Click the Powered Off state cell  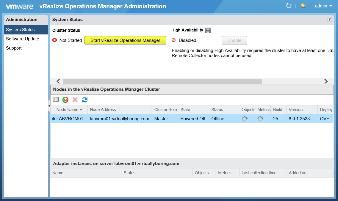[x=193, y=119]
